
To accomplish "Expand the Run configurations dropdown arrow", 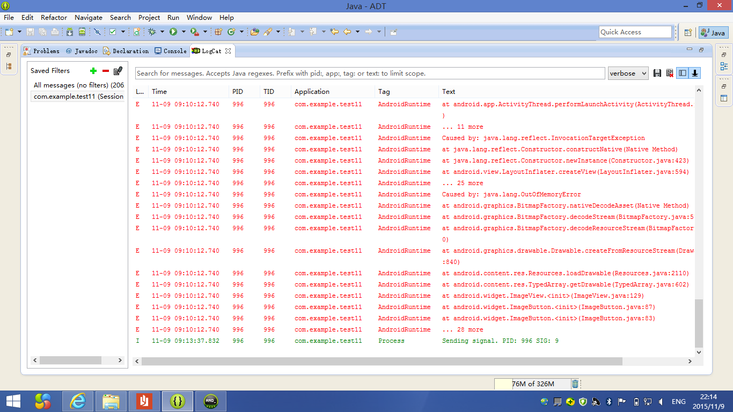I will [x=184, y=32].
